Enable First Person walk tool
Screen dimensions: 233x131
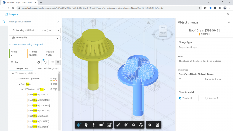[93, 125]
